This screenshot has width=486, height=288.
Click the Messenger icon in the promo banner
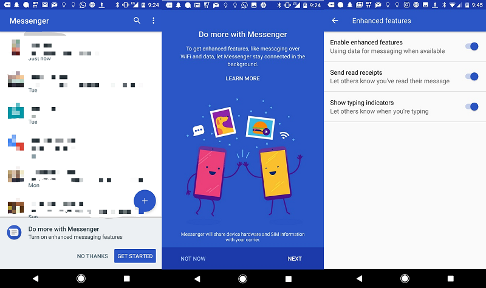pyautogui.click(x=14, y=233)
